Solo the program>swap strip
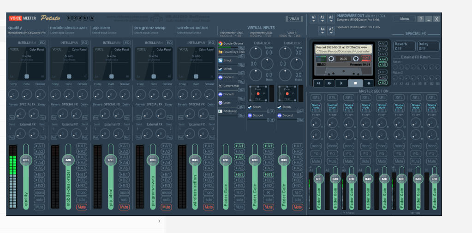This screenshot has width=472, height=233. [166, 200]
